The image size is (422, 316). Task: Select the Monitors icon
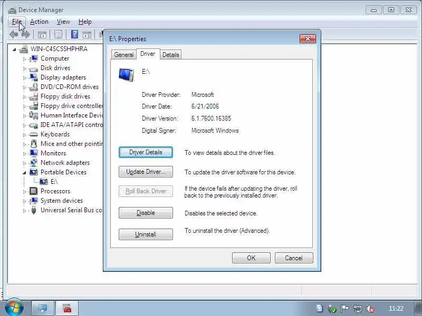click(34, 153)
